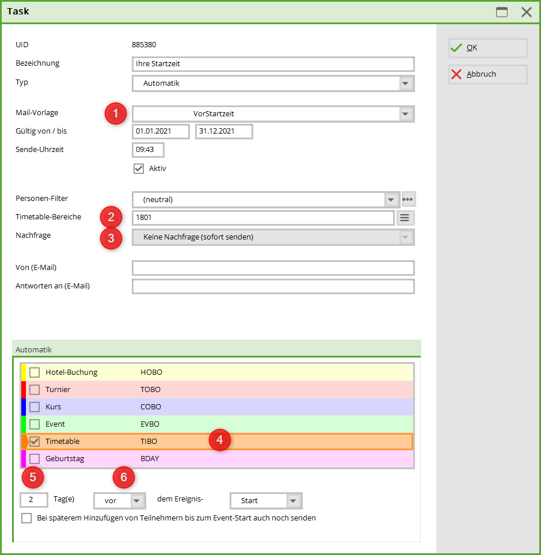Open the Timetable-Bereiche list icon

pos(405,218)
